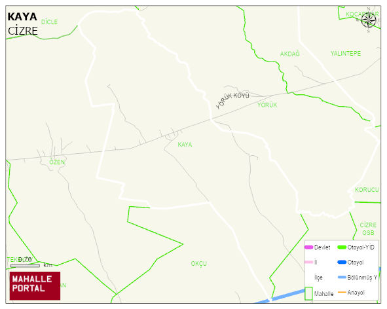Click the YÖRÜK green map label

[x=267, y=105]
